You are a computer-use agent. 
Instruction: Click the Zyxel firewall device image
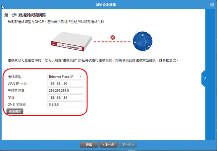pos(71,41)
